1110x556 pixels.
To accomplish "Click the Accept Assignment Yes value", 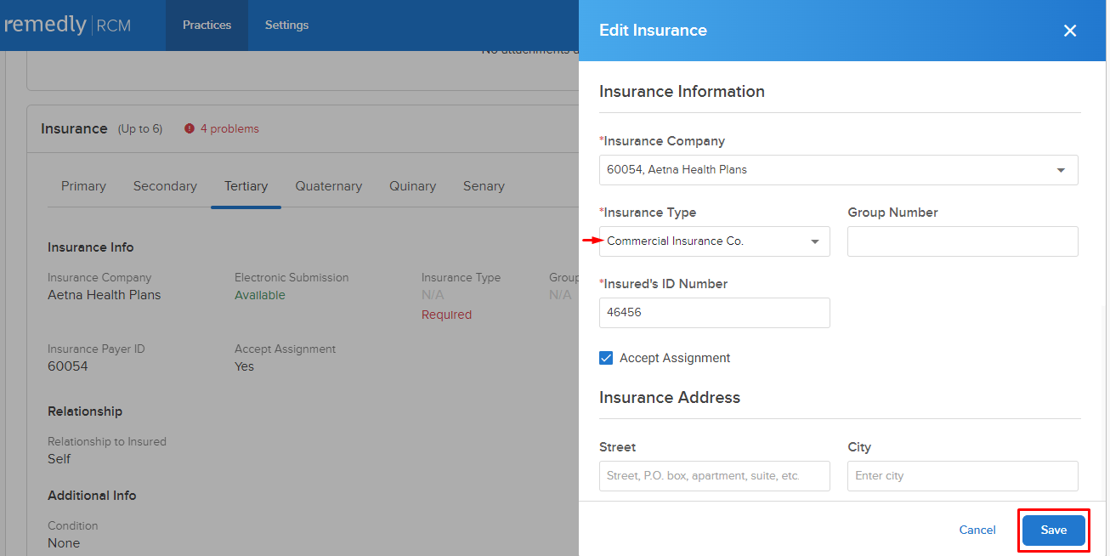I will [244, 366].
